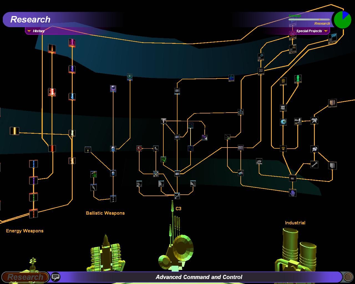Open the History dropdown
The height and width of the screenshot is (284, 355).
point(36,31)
